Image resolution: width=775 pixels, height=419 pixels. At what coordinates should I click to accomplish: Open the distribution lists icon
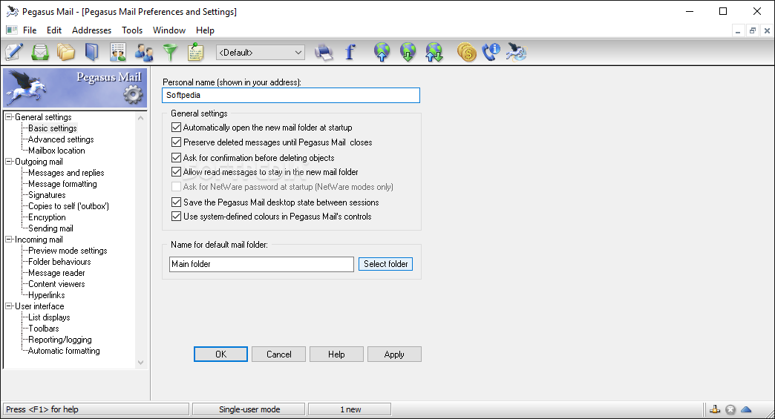pyautogui.click(x=118, y=52)
